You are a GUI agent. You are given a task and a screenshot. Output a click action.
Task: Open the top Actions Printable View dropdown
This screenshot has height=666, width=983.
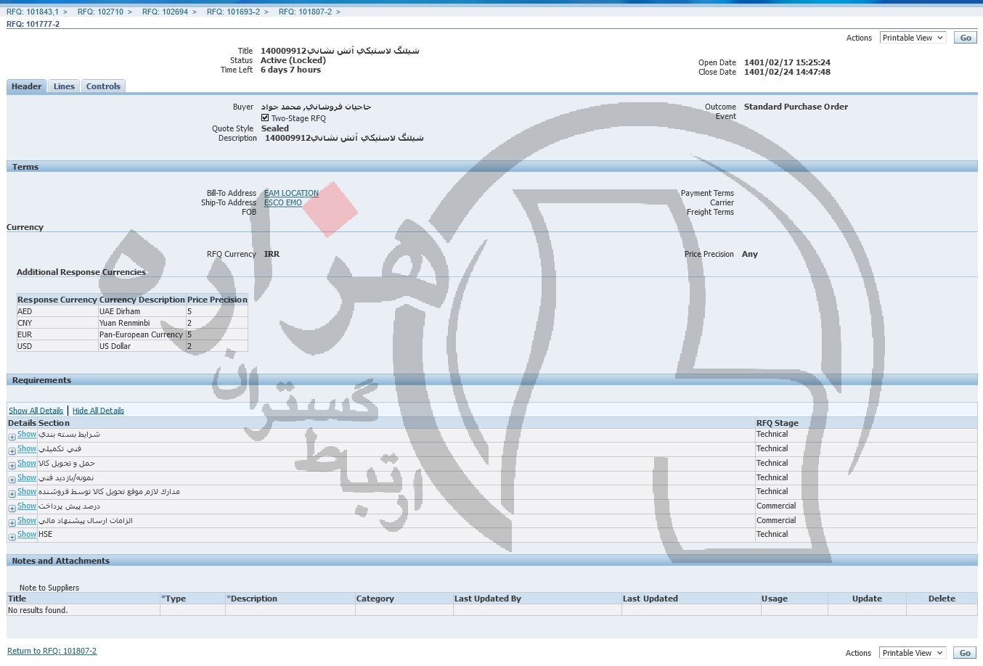(913, 38)
